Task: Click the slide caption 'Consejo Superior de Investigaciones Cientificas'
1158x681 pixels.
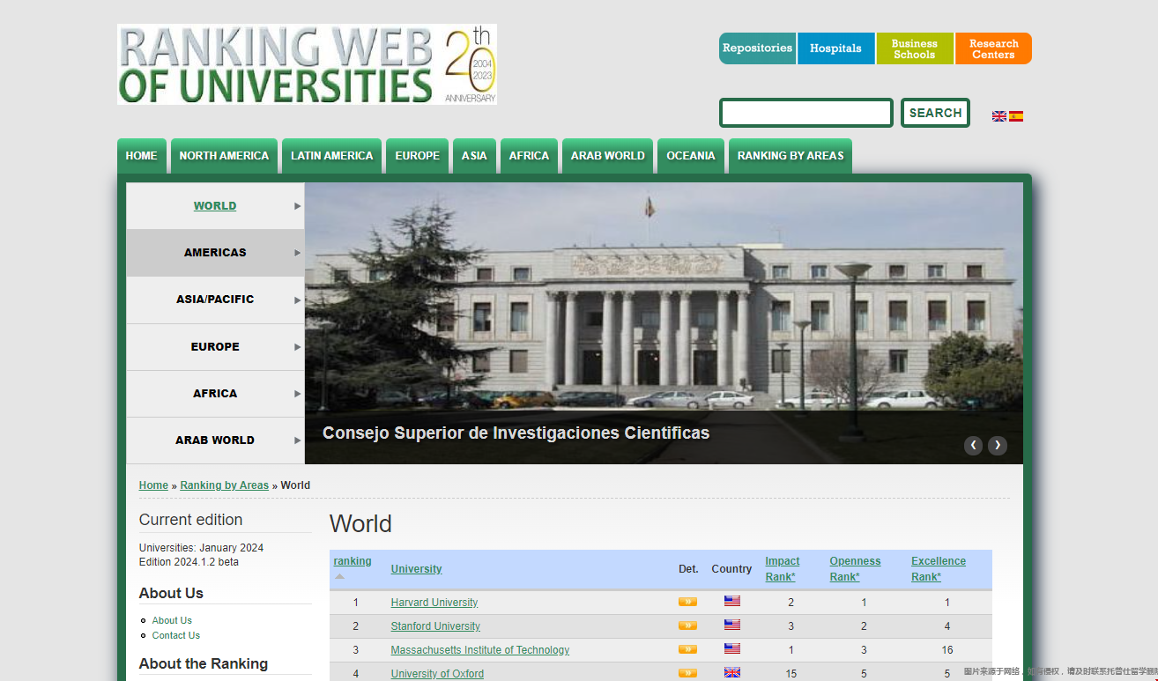Action: 516,433
